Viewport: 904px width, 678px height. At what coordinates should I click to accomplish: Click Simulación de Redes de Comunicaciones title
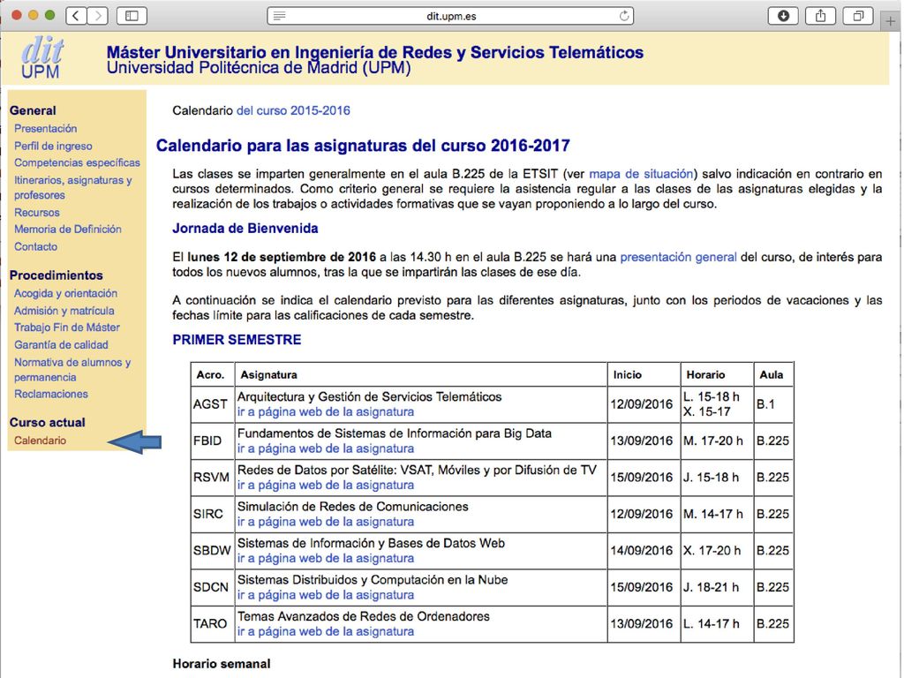click(353, 507)
